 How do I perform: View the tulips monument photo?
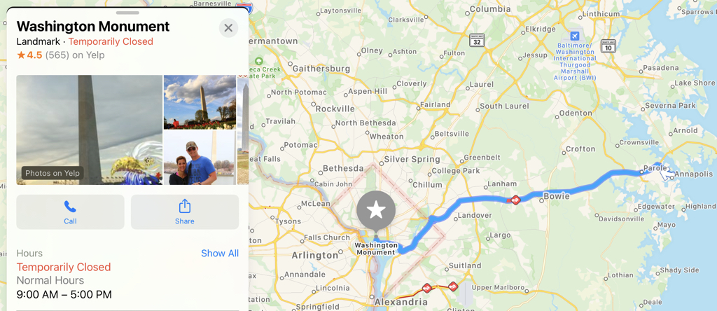click(200, 102)
